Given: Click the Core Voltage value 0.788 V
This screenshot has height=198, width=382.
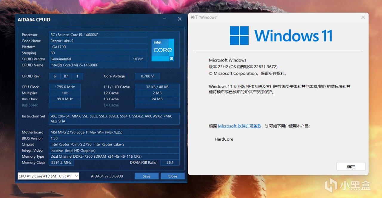Looking at the screenshot, I should (x=147, y=76).
